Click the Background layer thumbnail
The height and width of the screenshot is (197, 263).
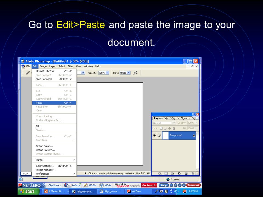click(x=165, y=135)
